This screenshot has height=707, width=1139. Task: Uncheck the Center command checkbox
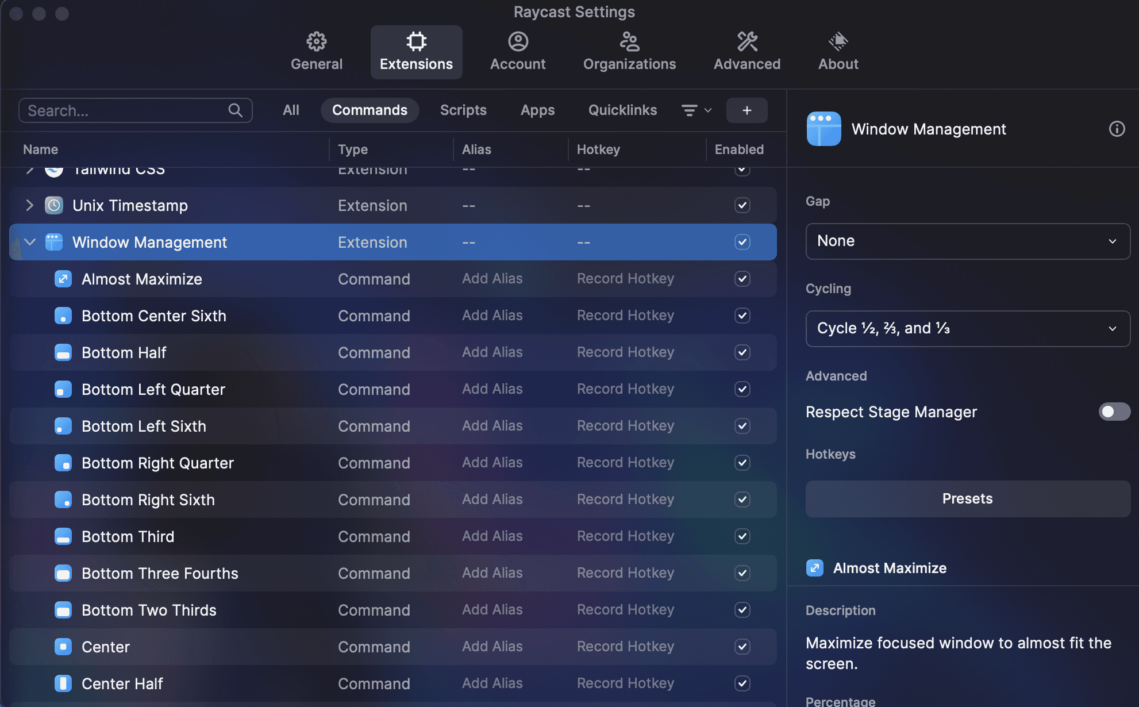coord(742,647)
